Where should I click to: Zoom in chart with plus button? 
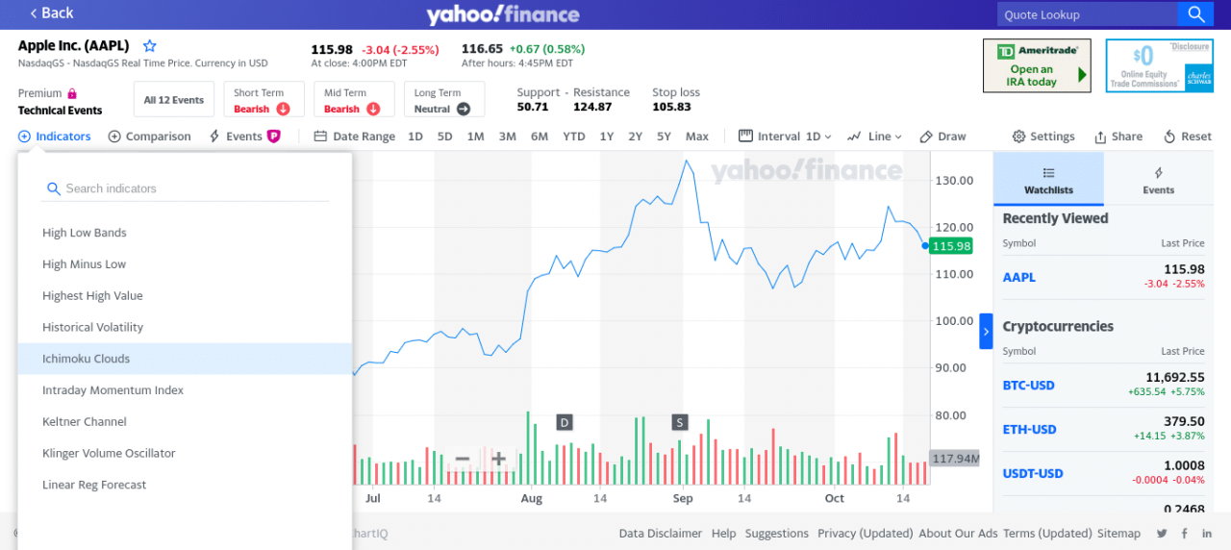498,459
